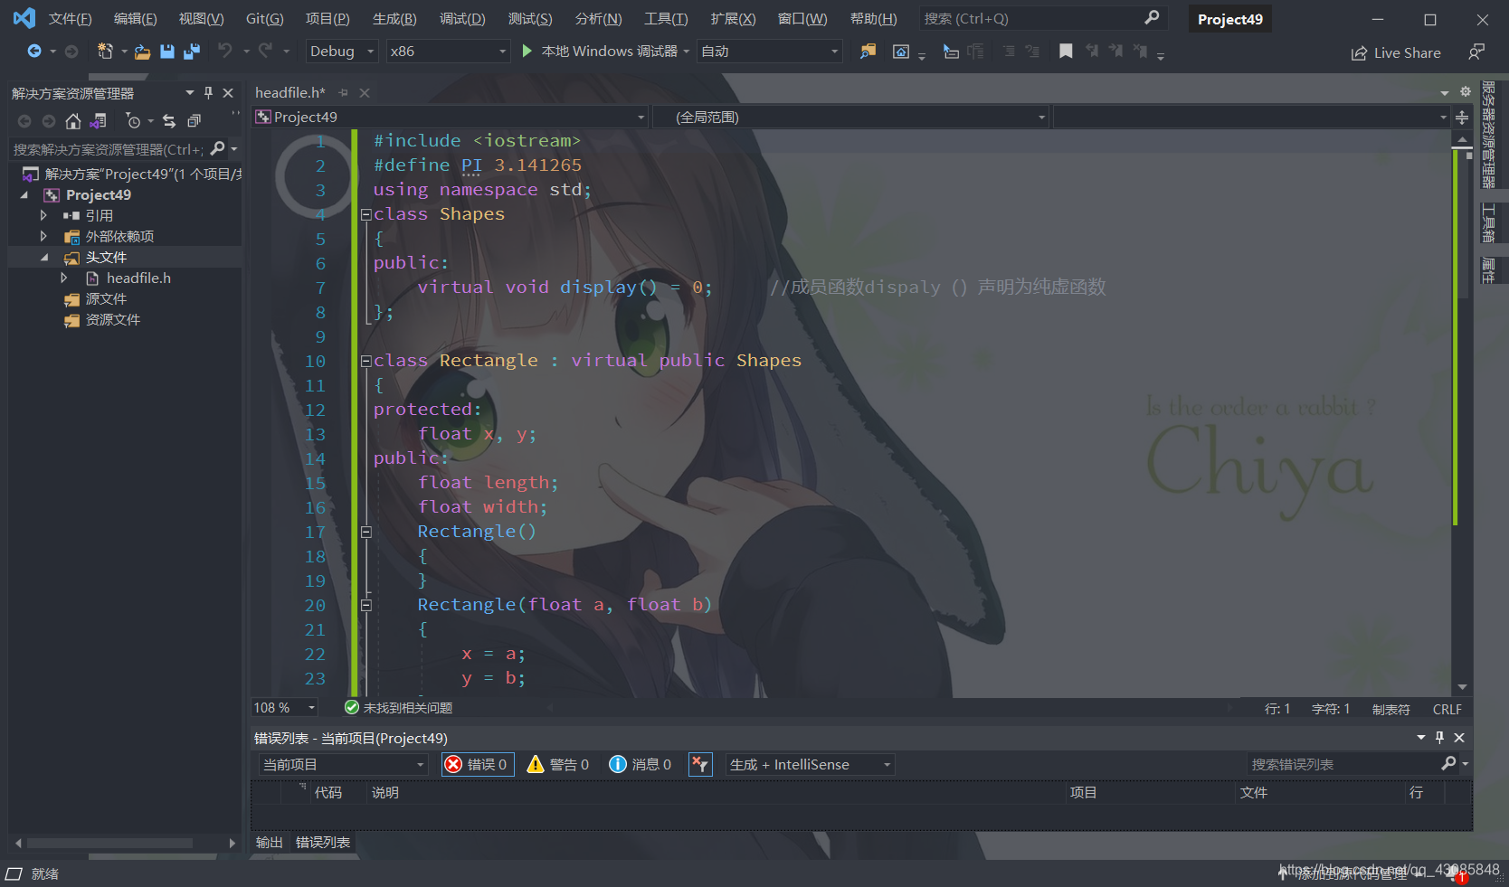Click the home-in-window icon next to Find in Files

(x=901, y=52)
